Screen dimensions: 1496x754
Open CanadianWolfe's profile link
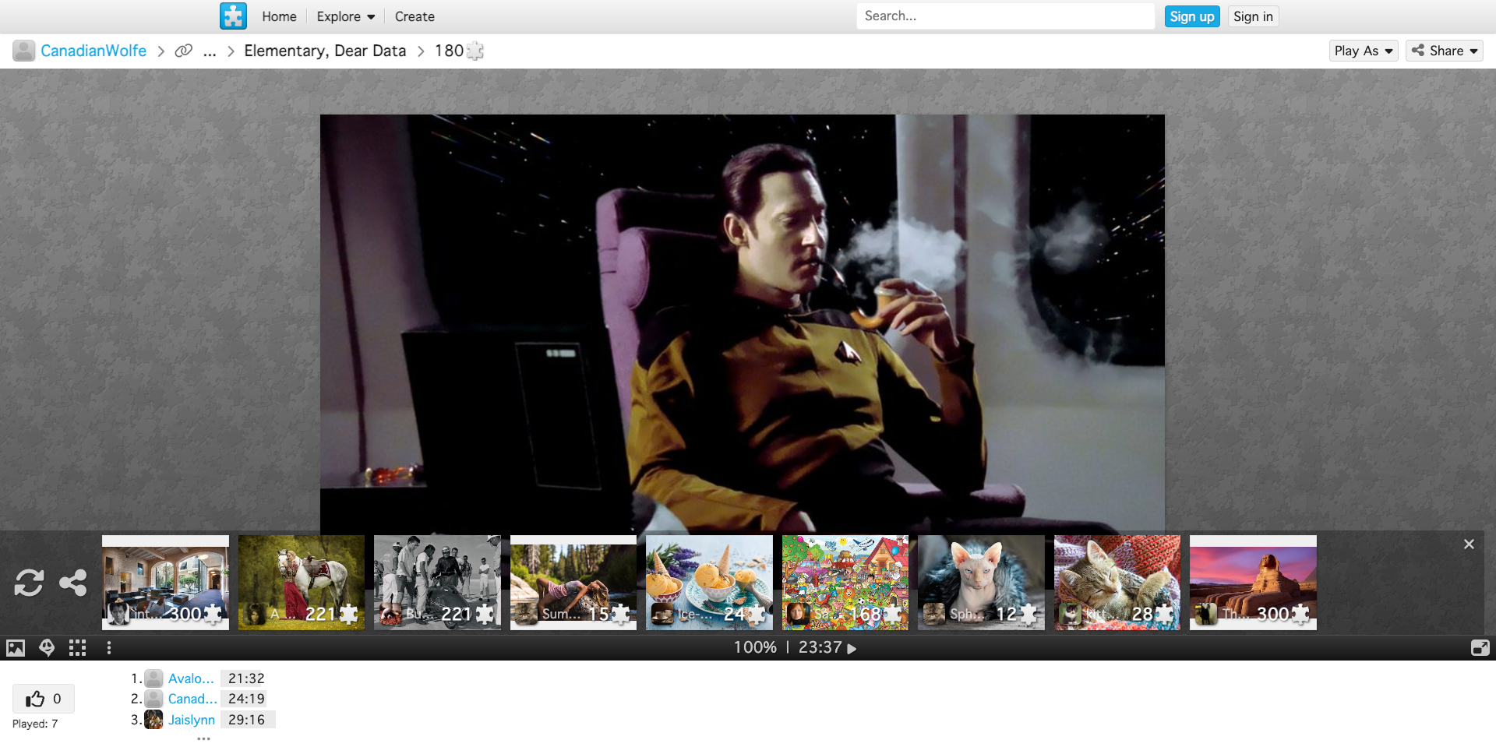pyautogui.click(x=93, y=51)
